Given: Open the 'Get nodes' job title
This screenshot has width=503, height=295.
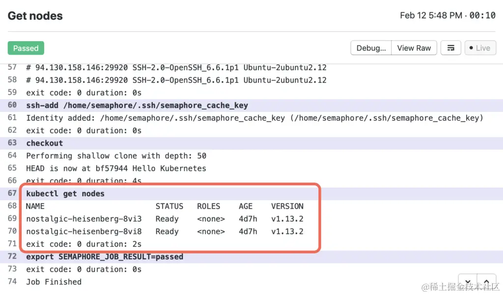Looking at the screenshot, I should pos(35,16).
